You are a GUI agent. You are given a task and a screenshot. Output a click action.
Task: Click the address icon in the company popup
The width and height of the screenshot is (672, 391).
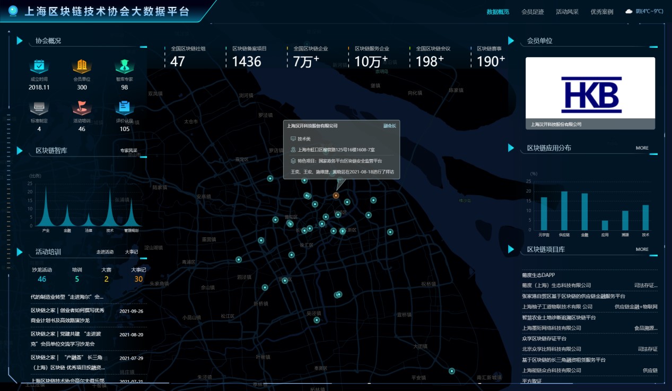click(x=293, y=150)
